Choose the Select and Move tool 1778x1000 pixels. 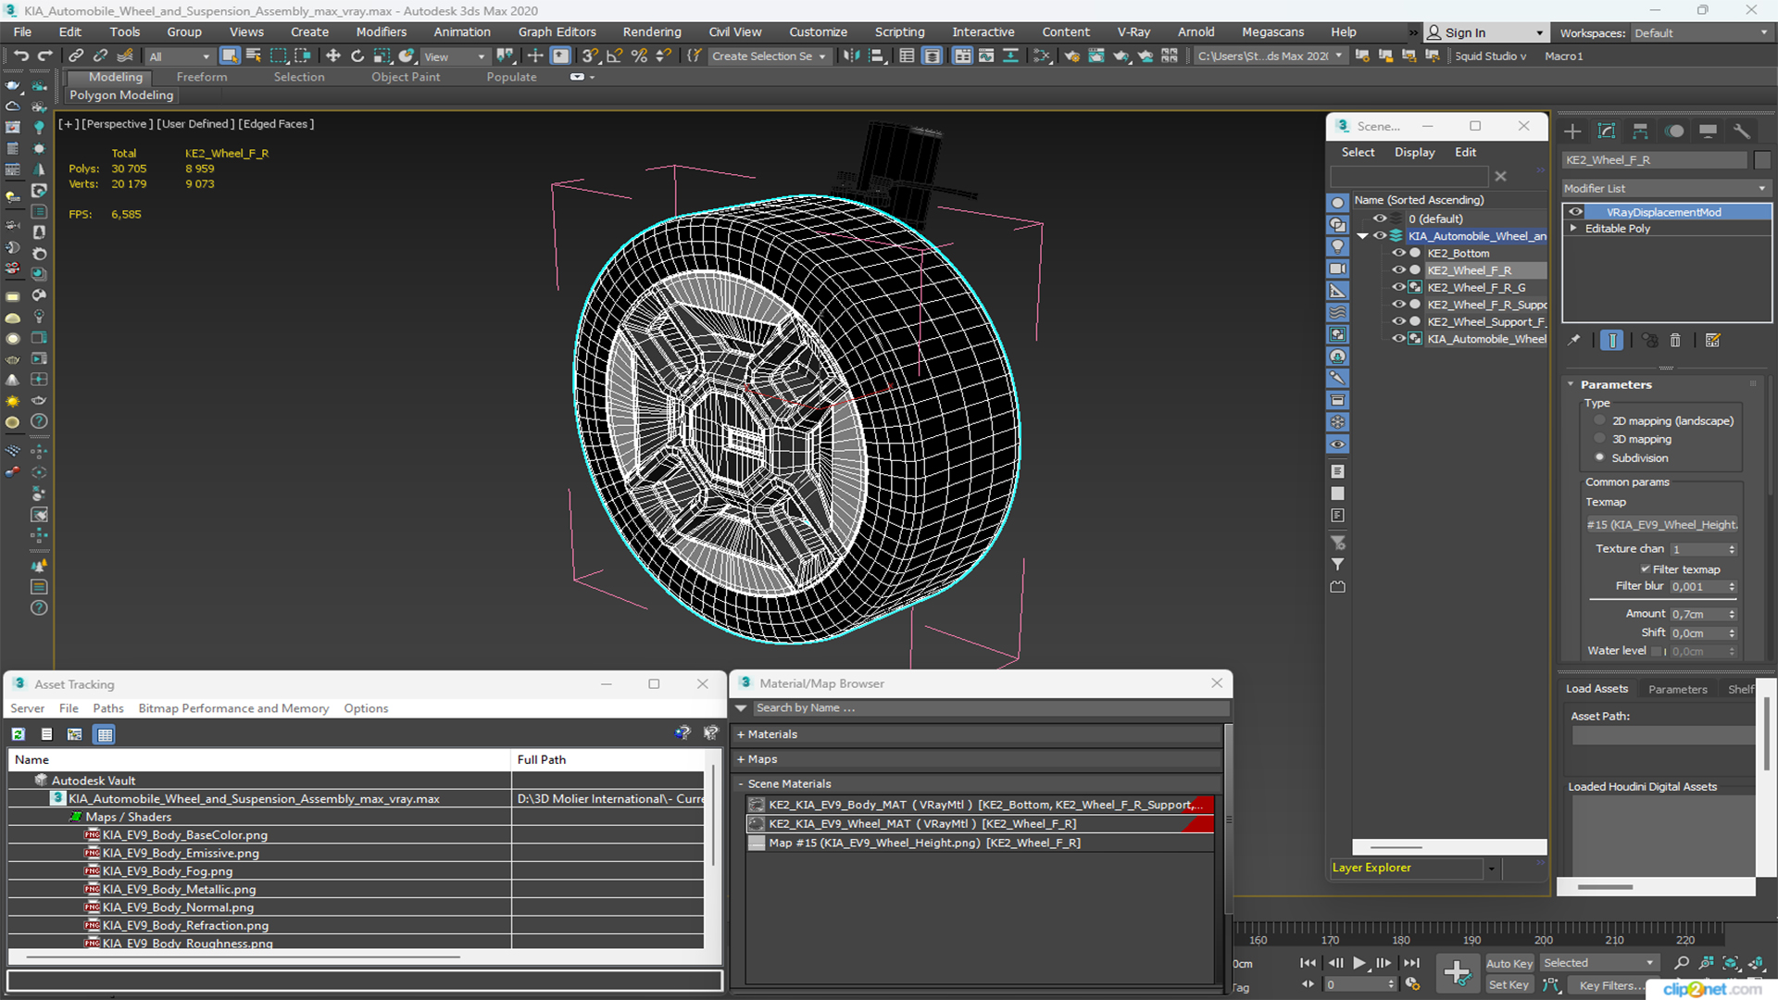[x=333, y=56]
